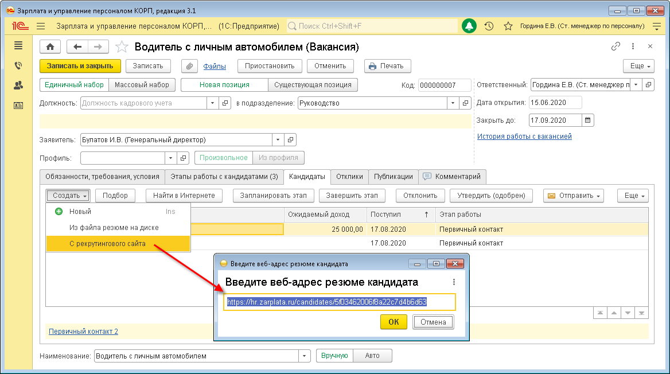The height and width of the screenshot is (374, 670).
Task: Click the paperclip attachment button
Action: (x=189, y=66)
